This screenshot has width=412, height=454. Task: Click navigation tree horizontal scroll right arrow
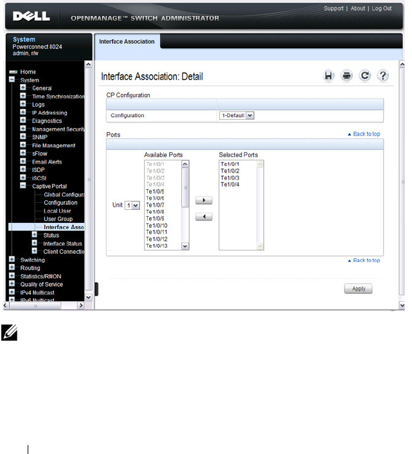click(x=80, y=305)
